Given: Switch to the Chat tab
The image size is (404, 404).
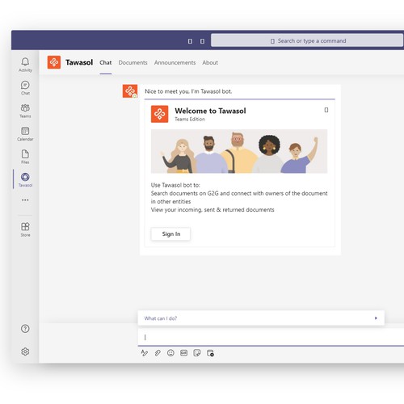Looking at the screenshot, I should [x=106, y=62].
